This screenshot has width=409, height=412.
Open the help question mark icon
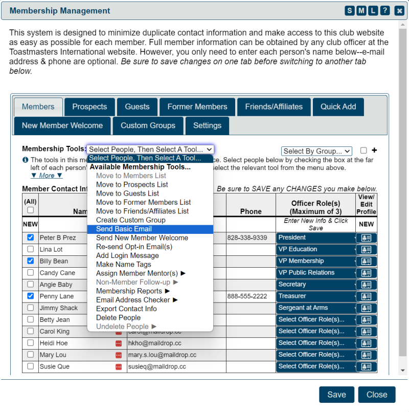pyautogui.click(x=385, y=11)
